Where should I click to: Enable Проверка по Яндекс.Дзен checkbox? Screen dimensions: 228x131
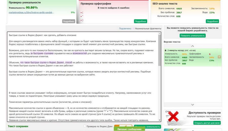tap(85, 126)
